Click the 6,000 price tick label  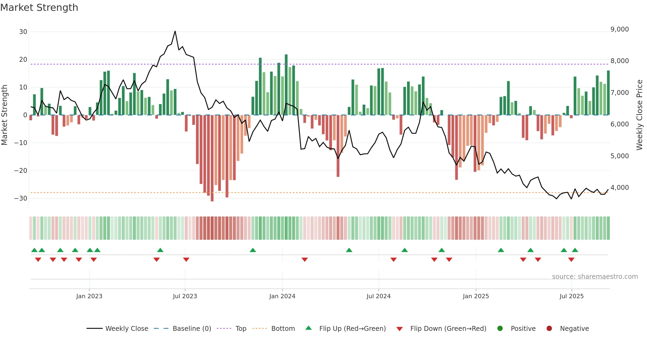pyautogui.click(x=620, y=124)
